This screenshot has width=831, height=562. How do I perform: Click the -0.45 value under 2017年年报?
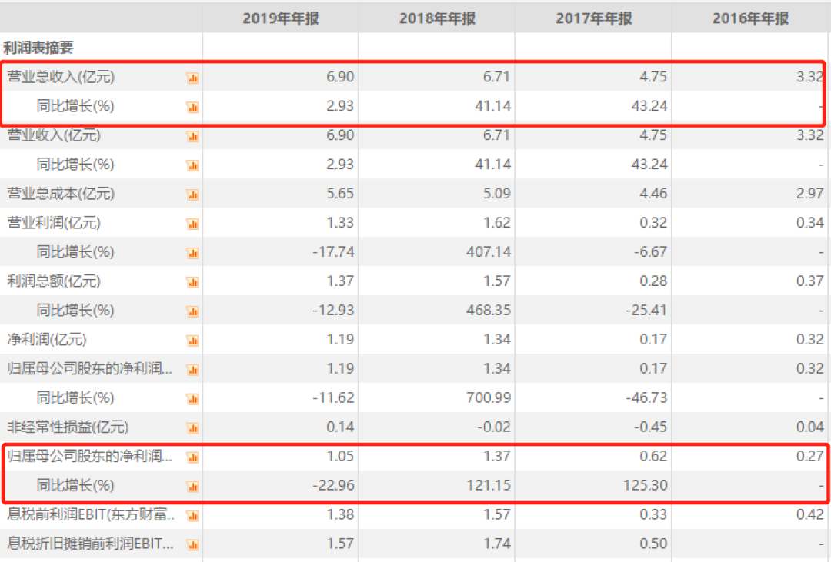(x=650, y=427)
